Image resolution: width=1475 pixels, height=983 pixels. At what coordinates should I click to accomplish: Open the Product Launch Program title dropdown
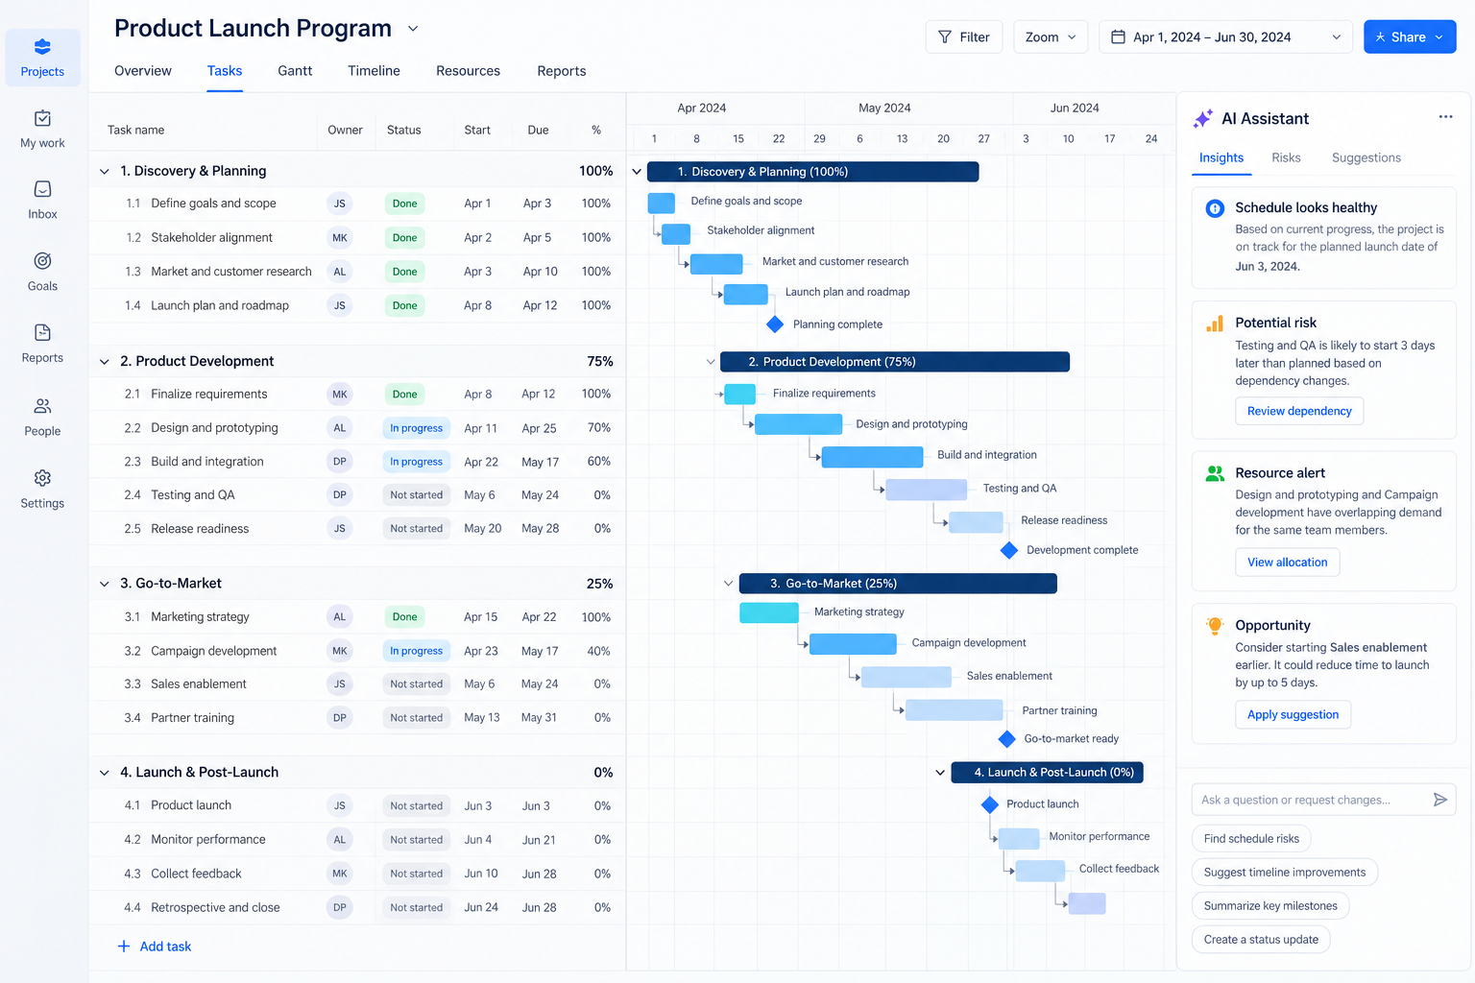(x=413, y=29)
